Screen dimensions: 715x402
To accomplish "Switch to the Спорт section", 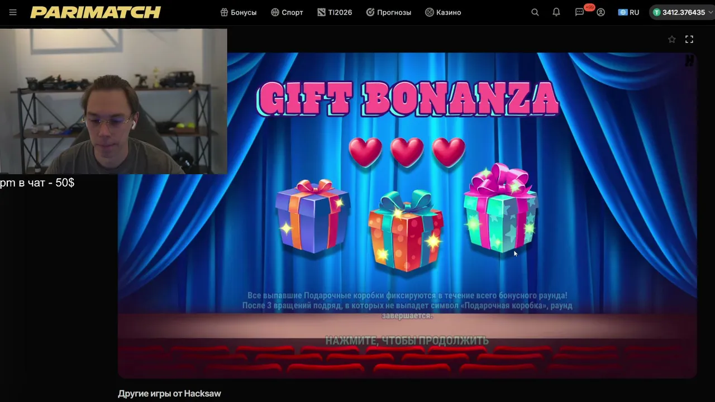I will coord(287,12).
